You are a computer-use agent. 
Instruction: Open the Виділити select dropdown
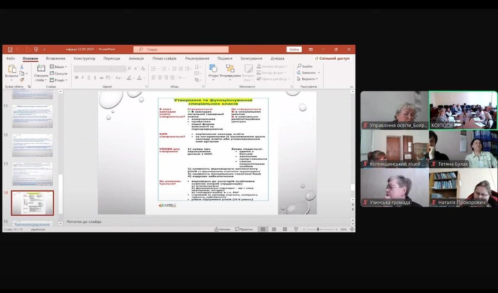(x=308, y=79)
